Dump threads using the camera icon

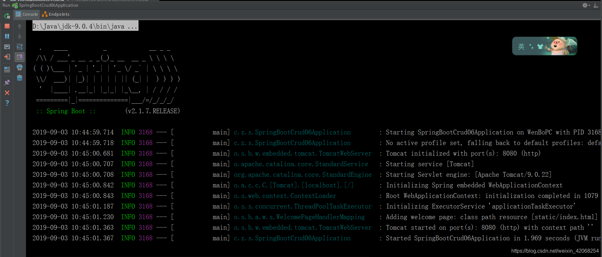(7, 47)
